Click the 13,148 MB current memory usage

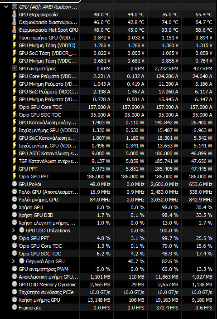coord(99,300)
